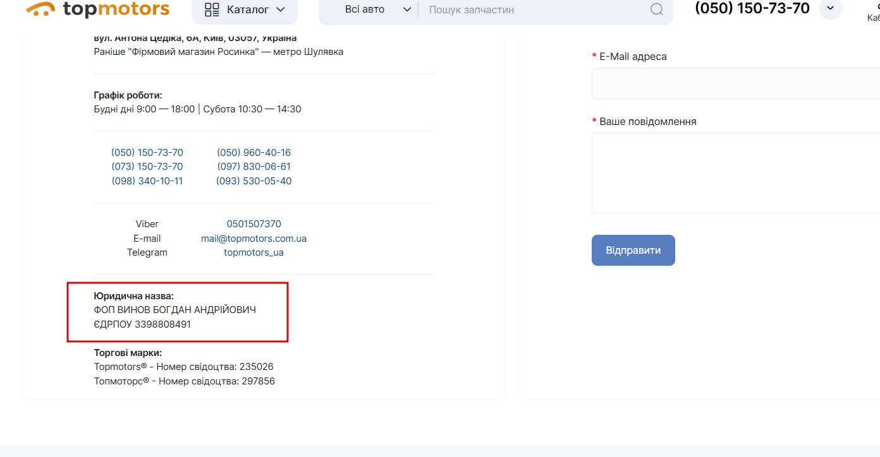The width and height of the screenshot is (880, 457).
Task: Submit form with Відправити button
Action: [x=633, y=251]
